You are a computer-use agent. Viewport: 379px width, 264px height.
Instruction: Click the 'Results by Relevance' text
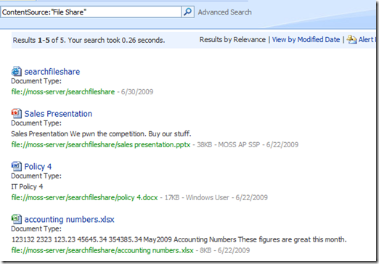[x=232, y=40]
